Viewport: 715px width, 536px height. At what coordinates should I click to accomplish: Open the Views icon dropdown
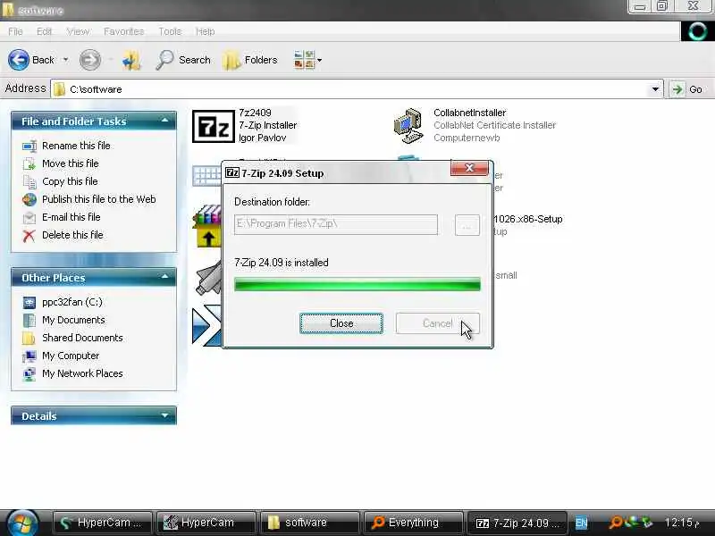click(307, 60)
